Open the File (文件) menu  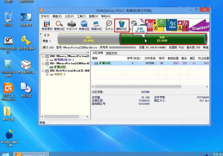click(x=45, y=16)
